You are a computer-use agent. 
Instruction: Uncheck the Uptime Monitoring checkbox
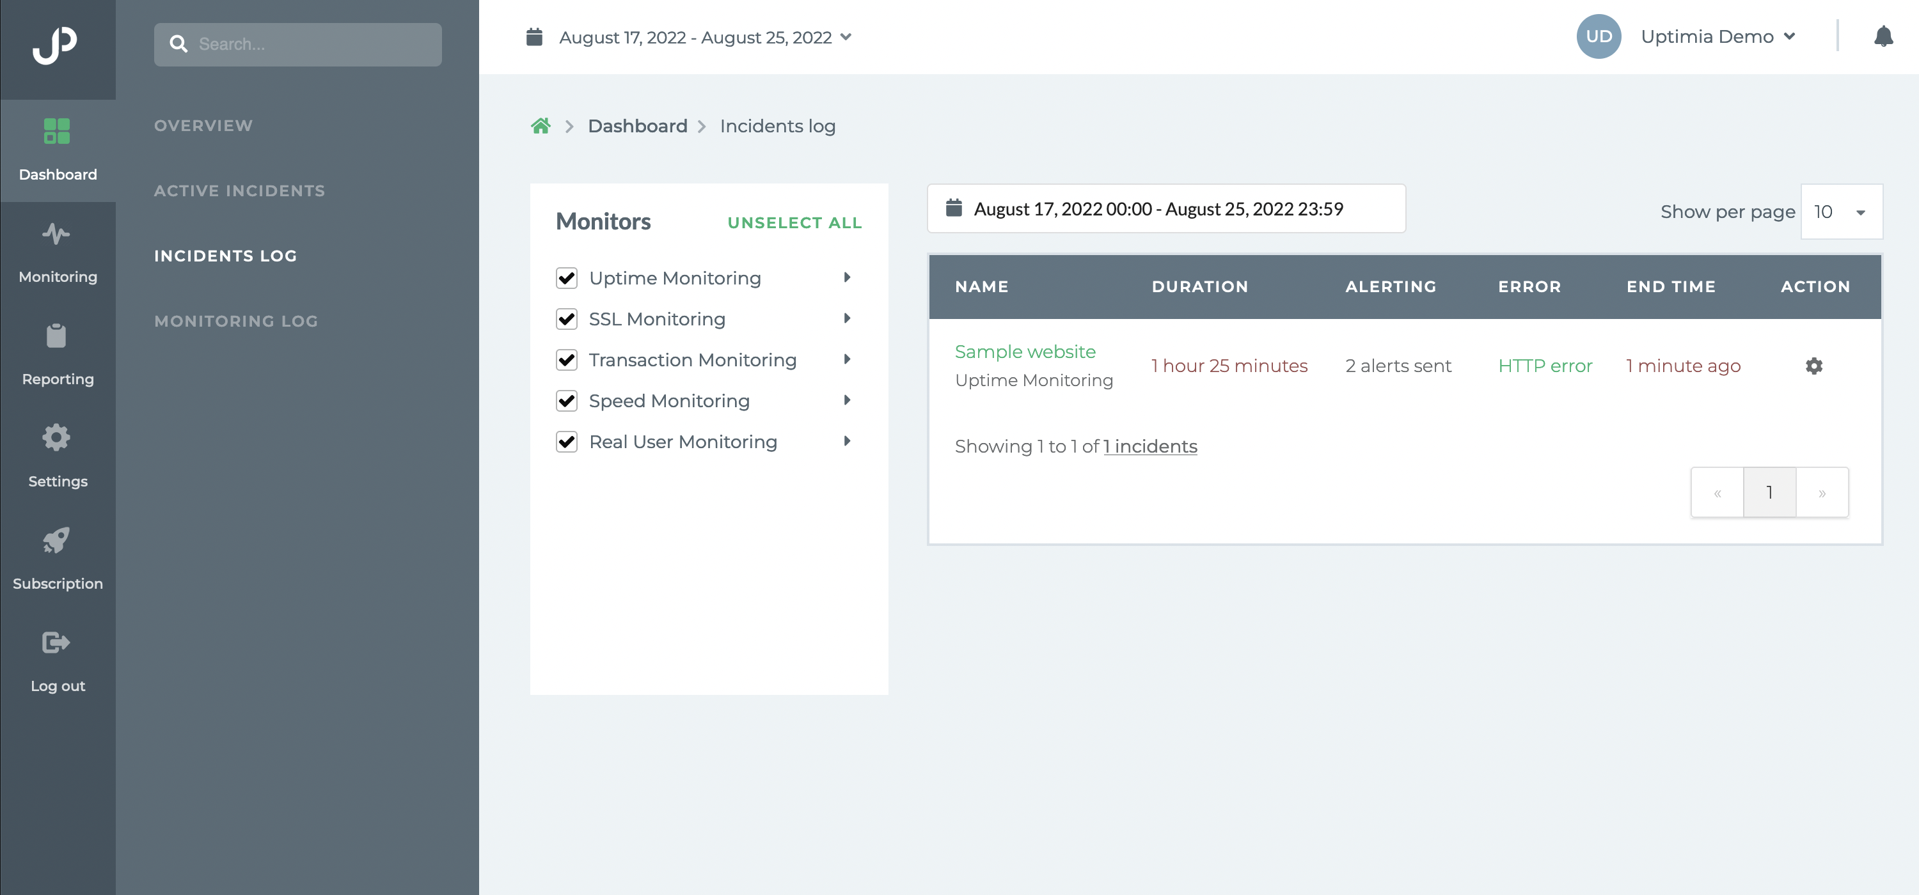tap(567, 277)
